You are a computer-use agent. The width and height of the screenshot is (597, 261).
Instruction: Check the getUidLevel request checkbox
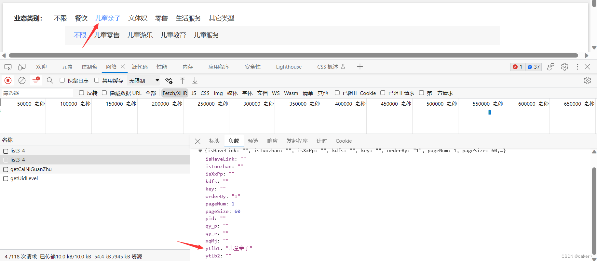pos(6,178)
